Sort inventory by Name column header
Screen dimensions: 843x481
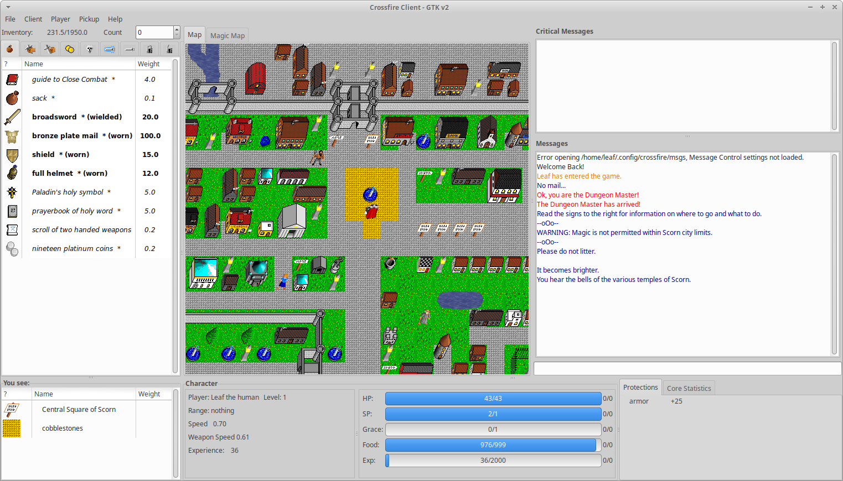(79, 64)
